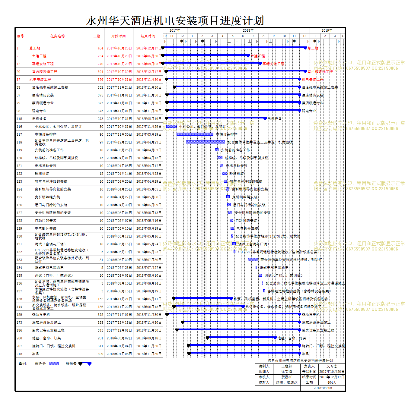Select the 家具 task name cell
This screenshot has width=405, height=406.
coord(58,354)
